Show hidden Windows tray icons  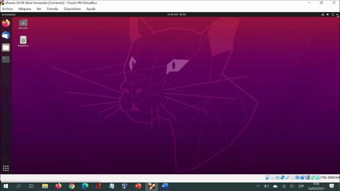[x=258, y=186]
